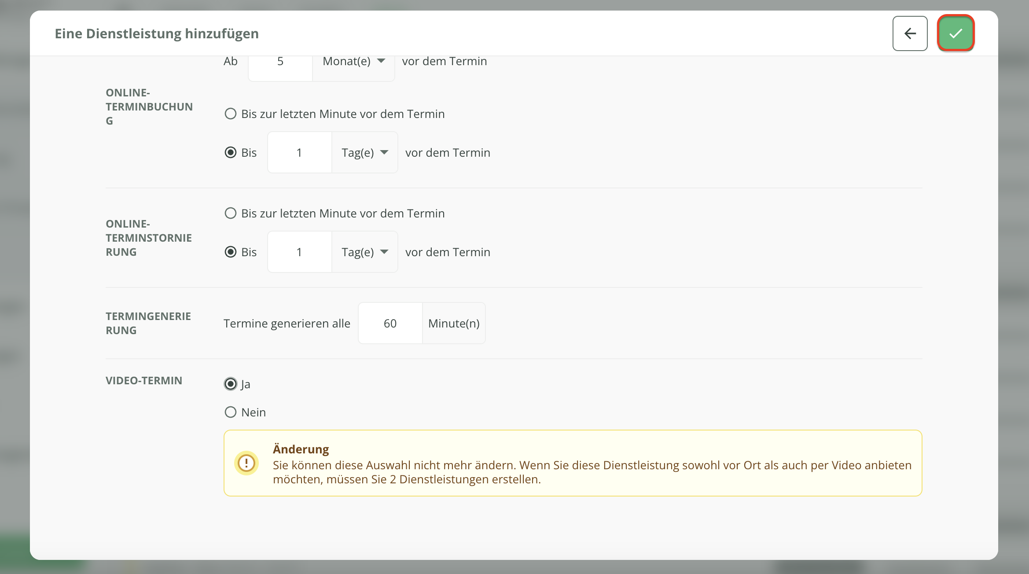Choose 'Ja' for Video-Termin
This screenshot has width=1029, height=574.
point(231,384)
